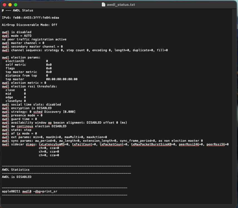Click the awdl_status.txt title text
The image size is (238, 208).
pyautogui.click(x=121, y=4)
